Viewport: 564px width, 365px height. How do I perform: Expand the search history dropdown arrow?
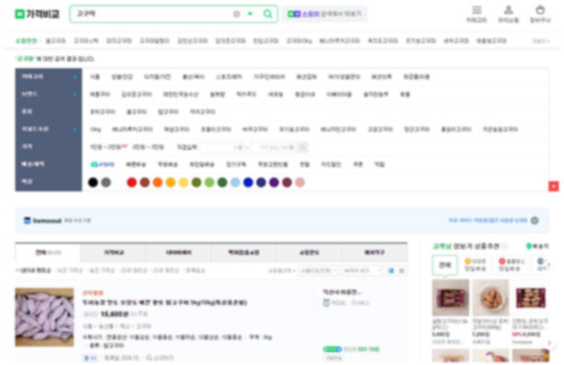tap(251, 14)
